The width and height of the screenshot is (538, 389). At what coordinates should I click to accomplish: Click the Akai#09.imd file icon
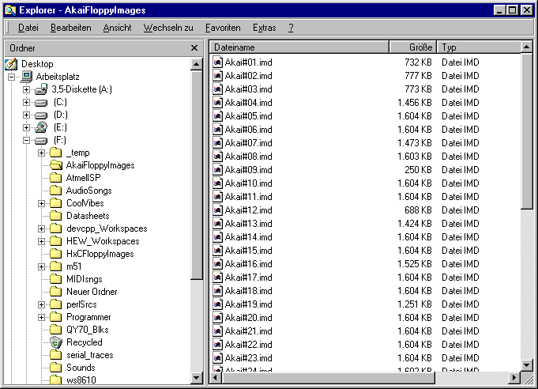tap(217, 170)
